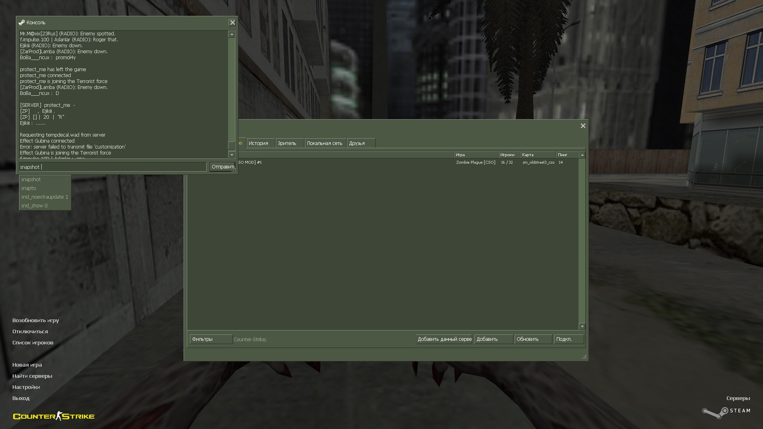
Task: Switch to the Зритель tab
Action: click(287, 143)
